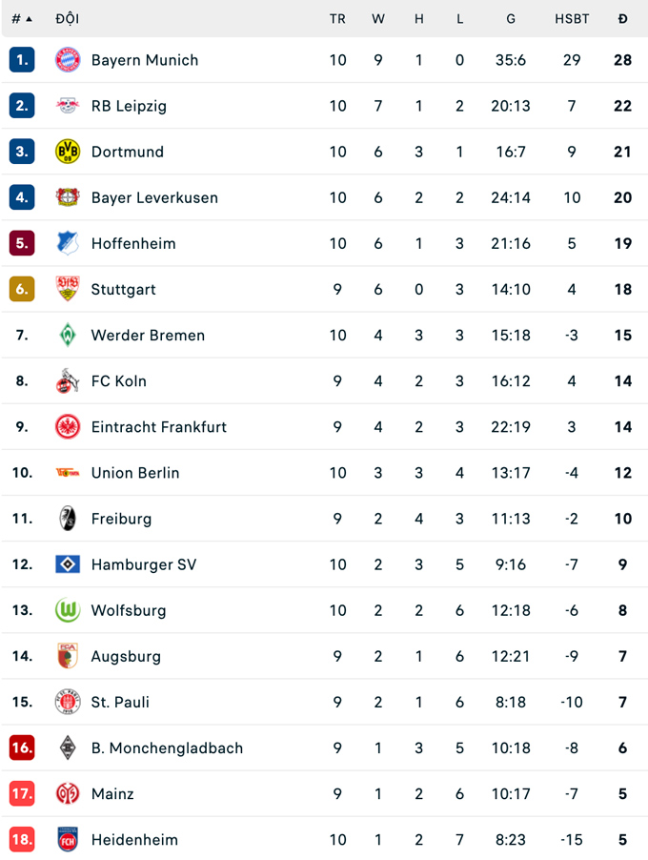The width and height of the screenshot is (648, 860).
Task: Open Union Berlin team name link
Action: coord(135,473)
